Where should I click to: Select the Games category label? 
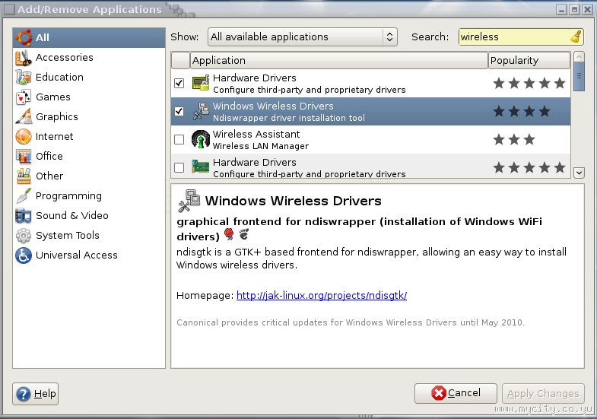click(x=53, y=97)
